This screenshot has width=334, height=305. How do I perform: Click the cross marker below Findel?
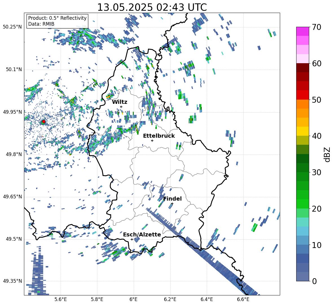(x=172, y=204)
